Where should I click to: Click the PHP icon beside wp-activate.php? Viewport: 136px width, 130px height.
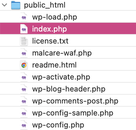(24, 77)
